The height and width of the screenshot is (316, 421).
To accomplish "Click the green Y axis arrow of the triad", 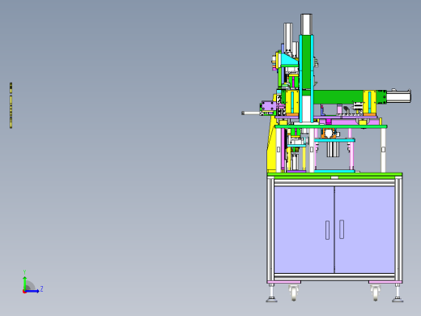I will pyautogui.click(x=25, y=283).
